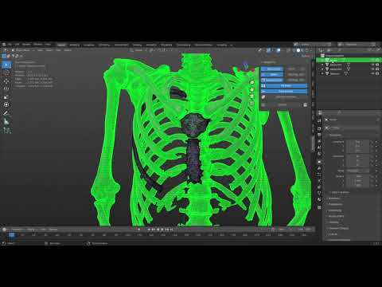
Task: Open the Output properties tab
Action: pyautogui.click(x=319, y=135)
